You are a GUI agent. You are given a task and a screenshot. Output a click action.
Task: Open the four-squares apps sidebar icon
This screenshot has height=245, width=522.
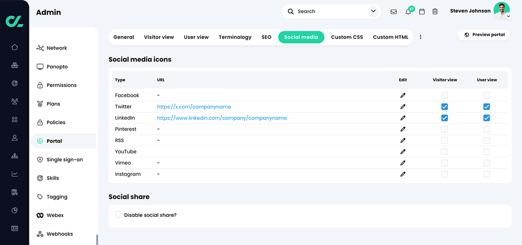click(x=14, y=120)
